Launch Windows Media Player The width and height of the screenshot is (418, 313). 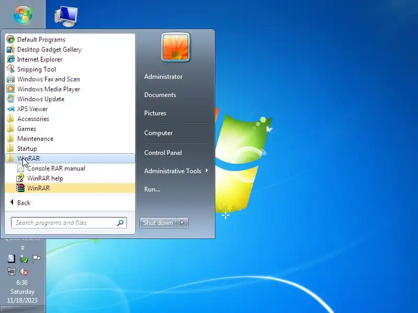pos(70,89)
